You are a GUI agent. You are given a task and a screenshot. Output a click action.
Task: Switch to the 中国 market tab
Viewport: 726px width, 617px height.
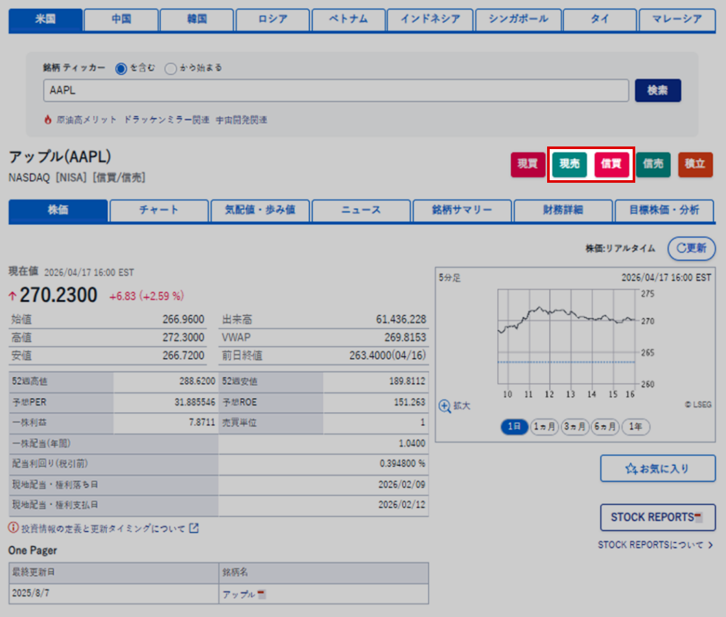click(x=121, y=19)
